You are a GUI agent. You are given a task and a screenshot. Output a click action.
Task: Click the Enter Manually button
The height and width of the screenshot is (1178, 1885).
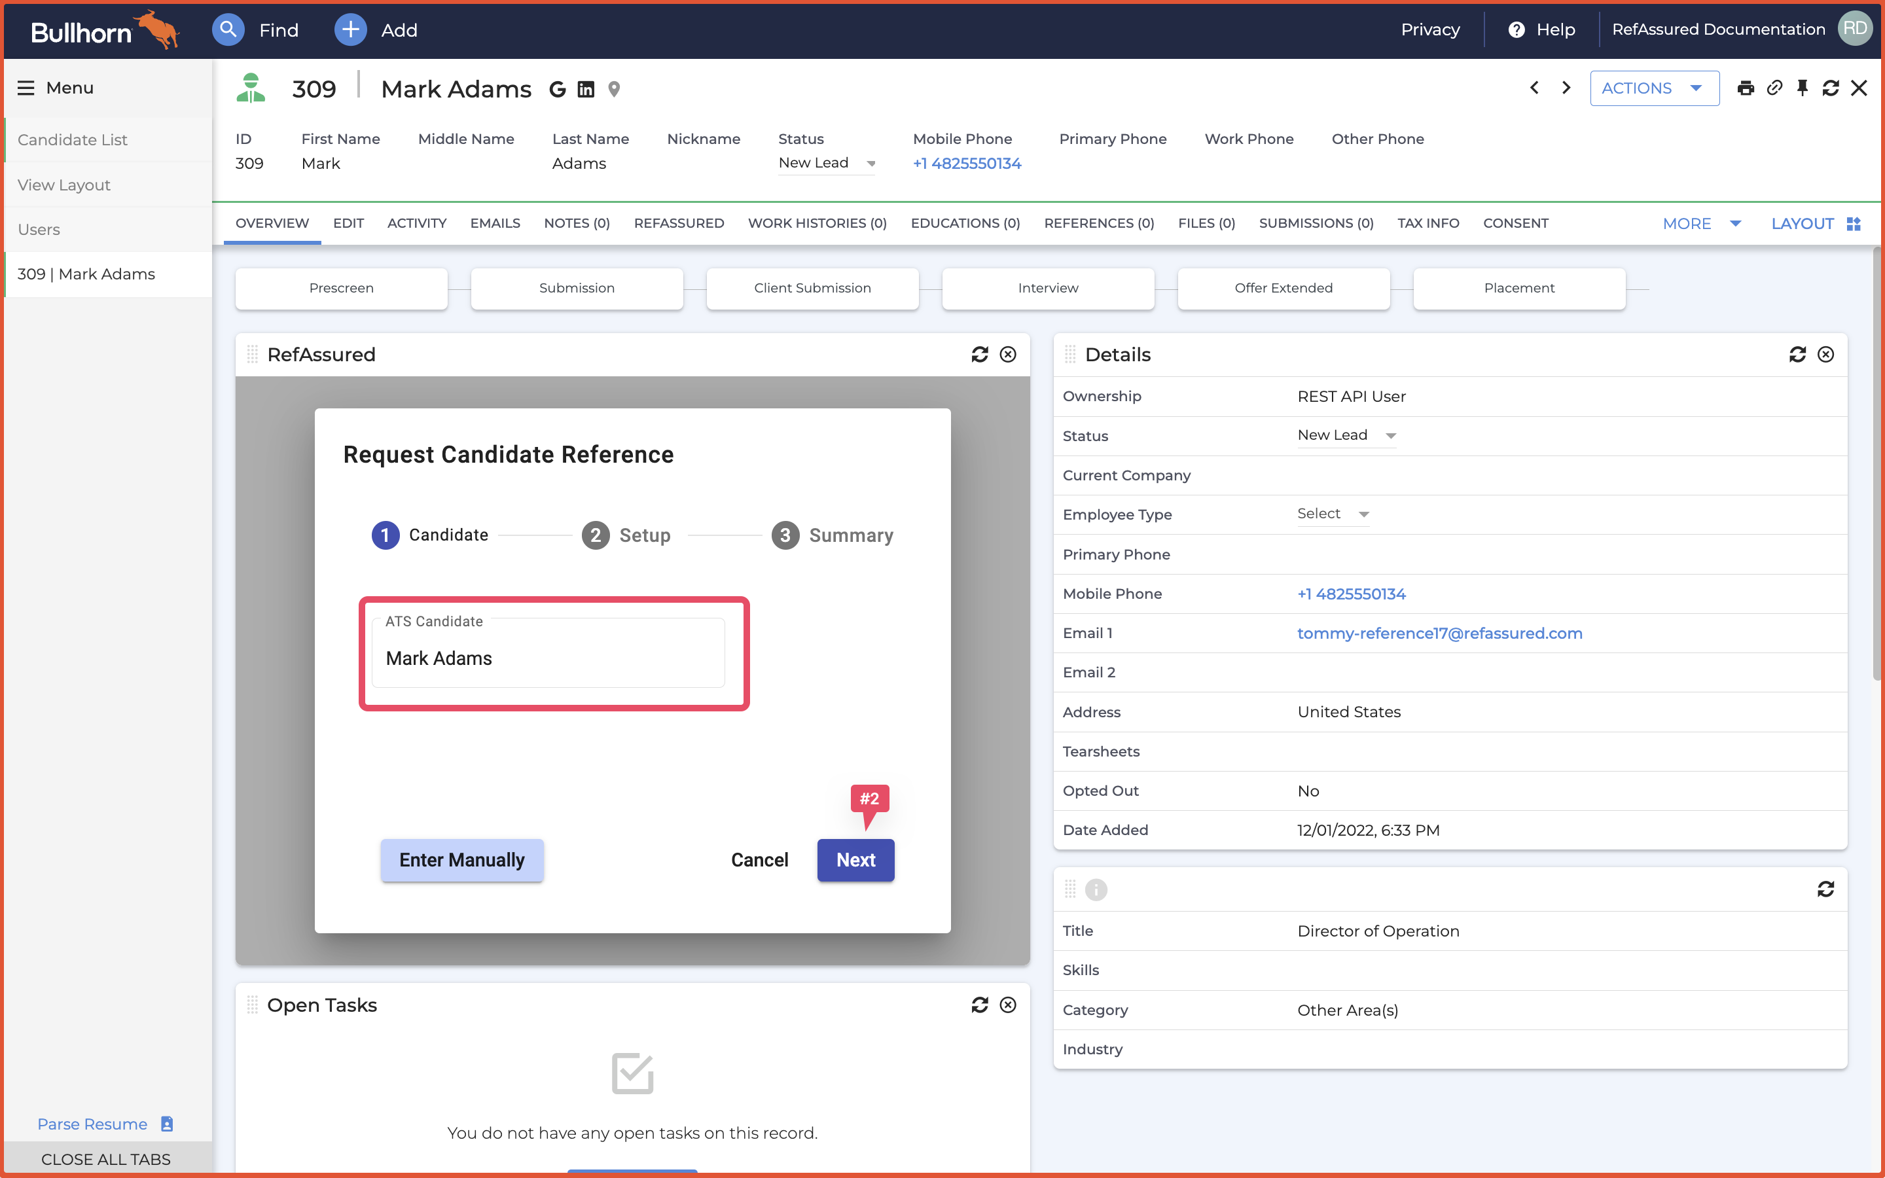point(462,859)
